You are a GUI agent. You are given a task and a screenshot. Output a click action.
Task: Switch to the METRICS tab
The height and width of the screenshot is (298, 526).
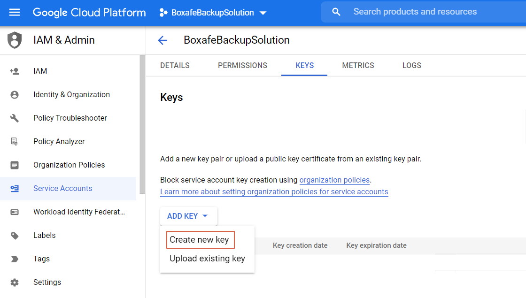[358, 66]
